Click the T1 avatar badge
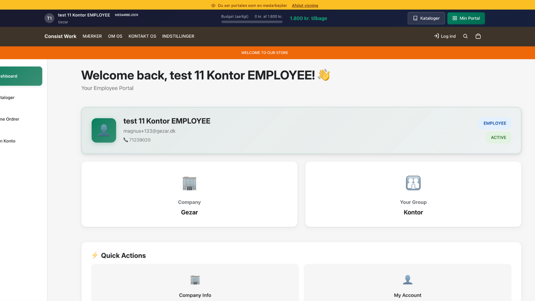 coord(49,18)
